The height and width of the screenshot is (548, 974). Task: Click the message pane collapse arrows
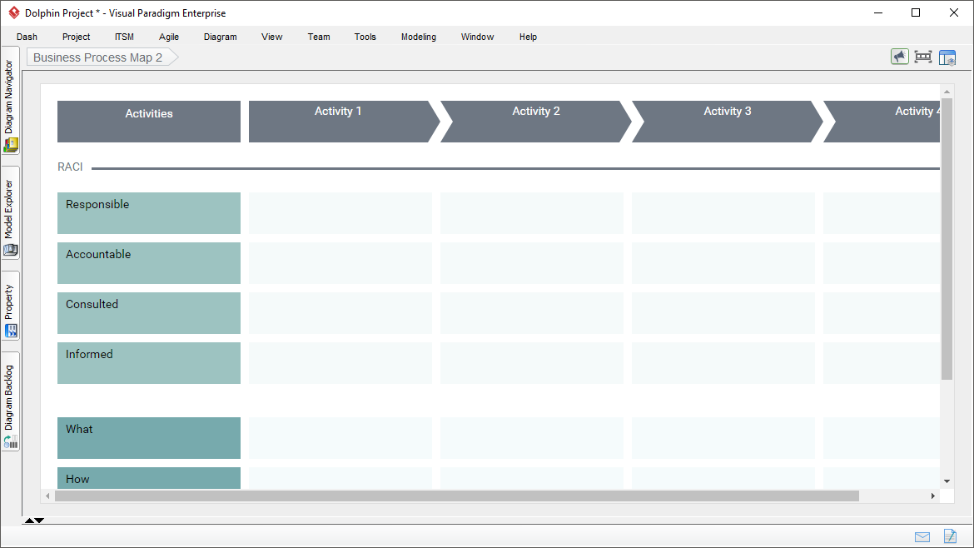coord(34,521)
